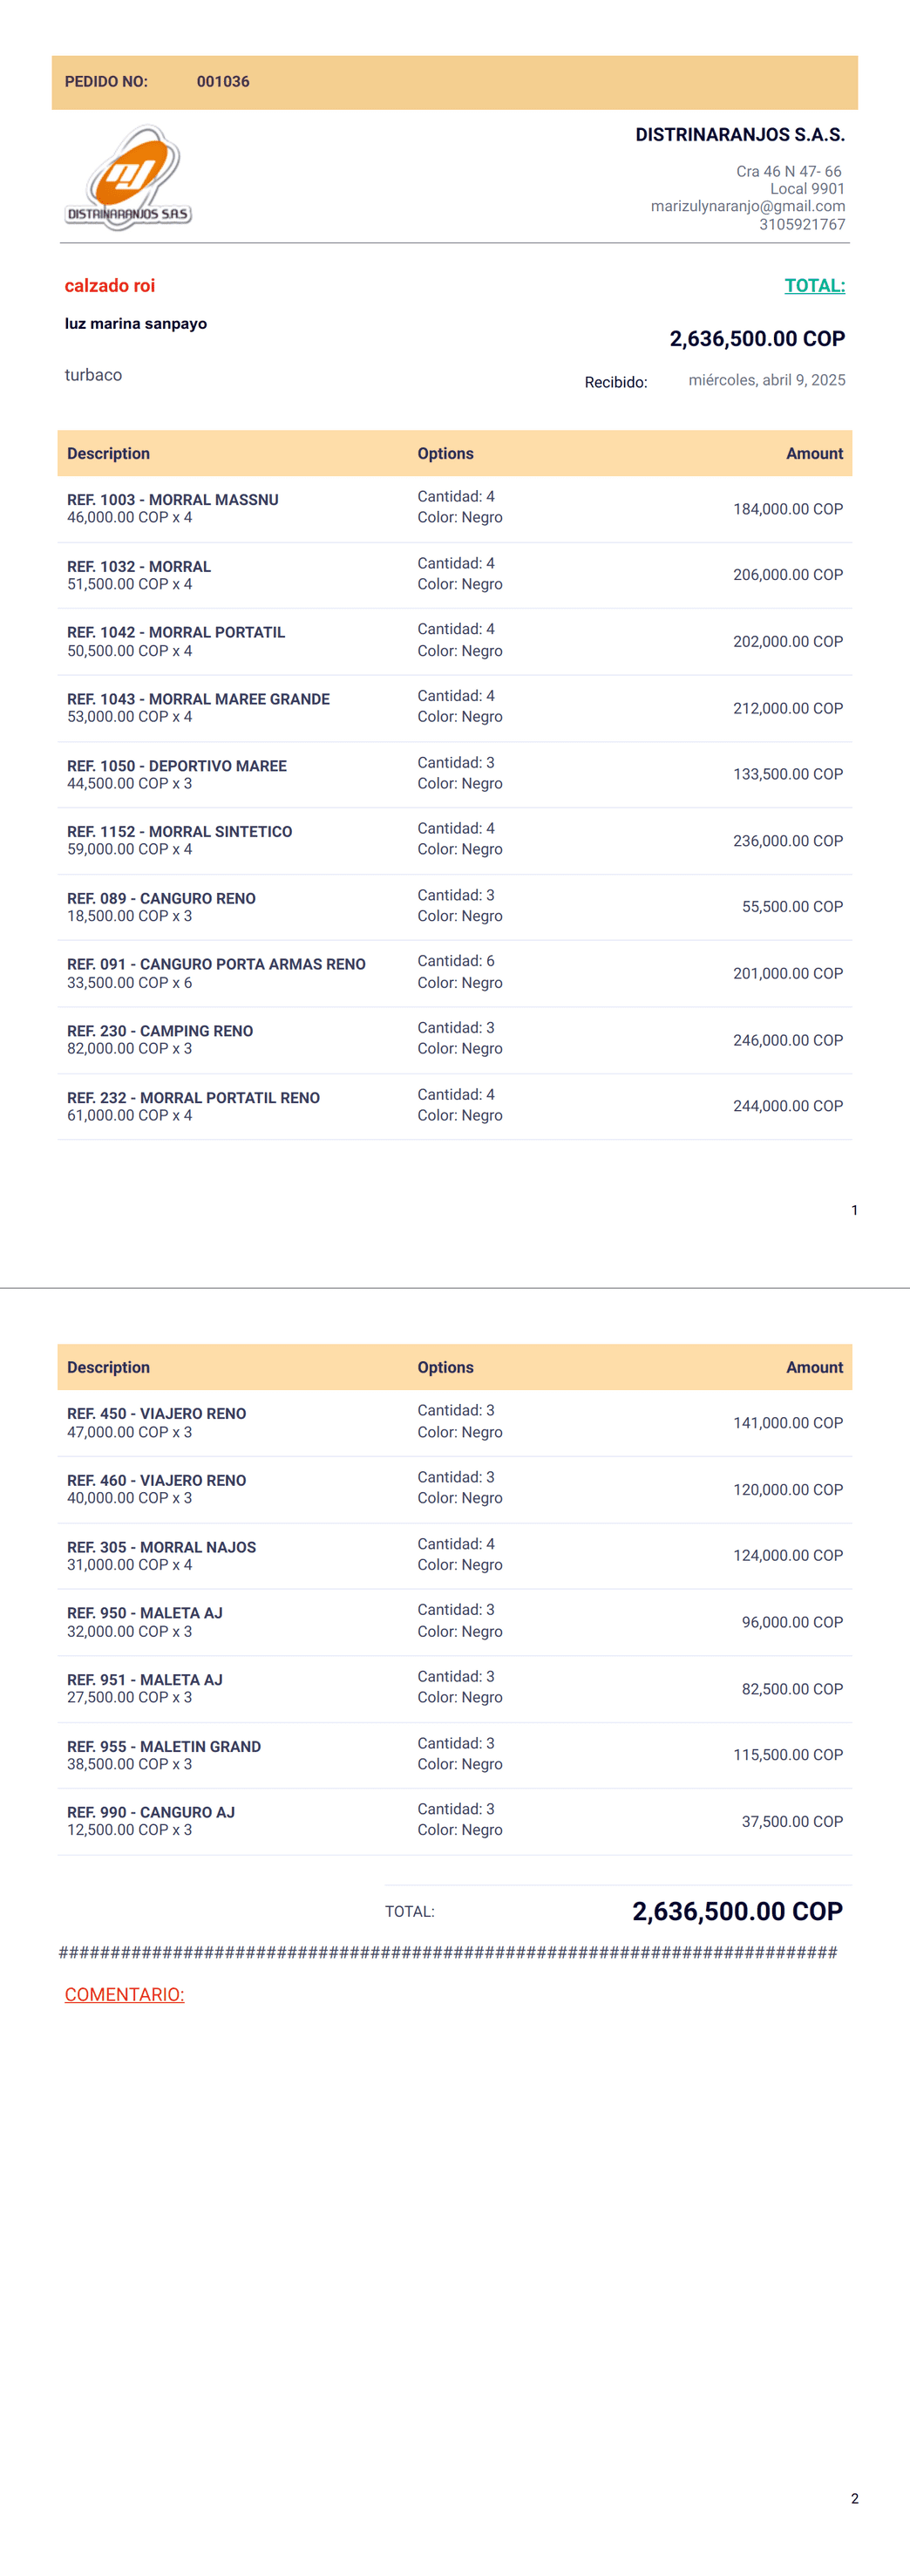Viewport: 910px width, 2576px height.
Task: Click the red COMENTARIO: link
Action: tap(125, 1994)
